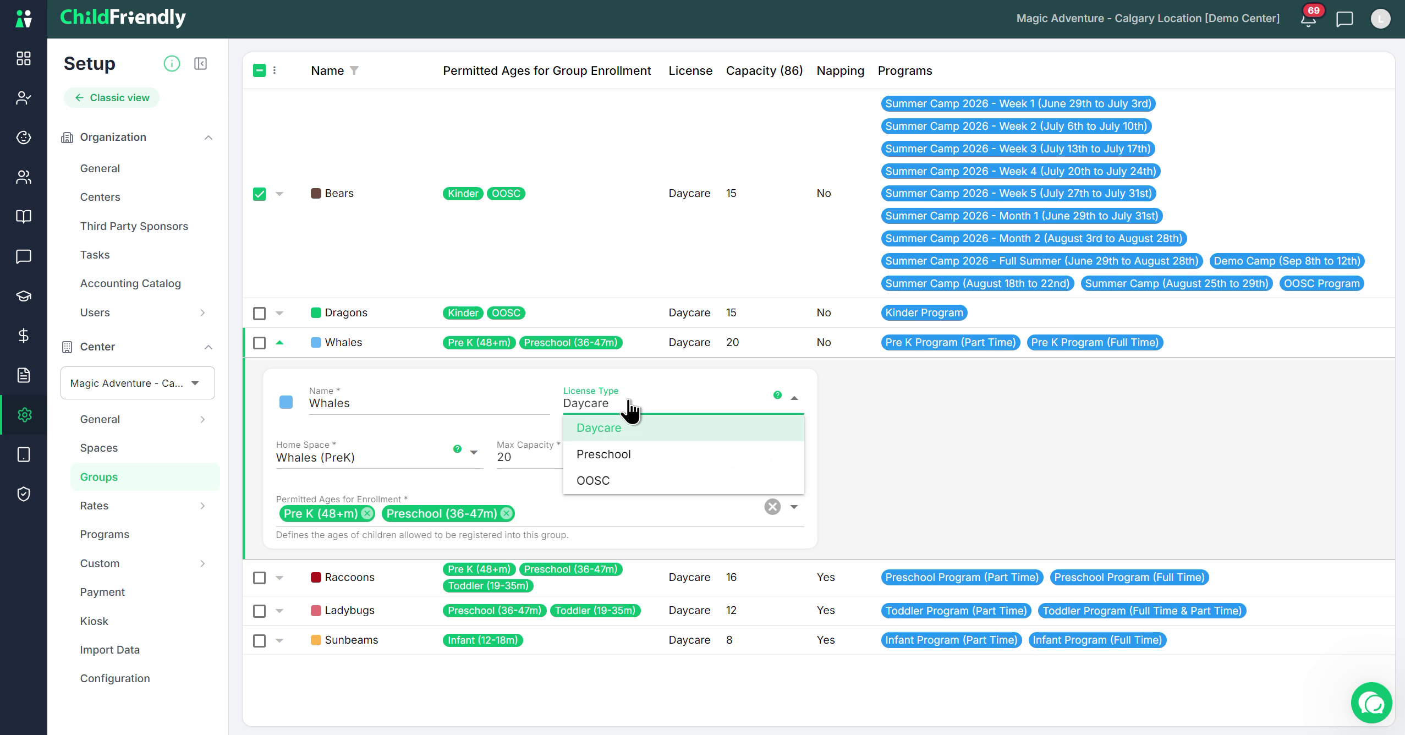Image resolution: width=1405 pixels, height=735 pixels.
Task: Switch to Classic view
Action: (112, 98)
